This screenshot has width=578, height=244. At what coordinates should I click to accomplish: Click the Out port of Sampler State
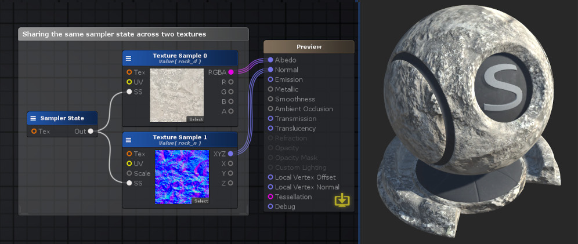coord(91,132)
